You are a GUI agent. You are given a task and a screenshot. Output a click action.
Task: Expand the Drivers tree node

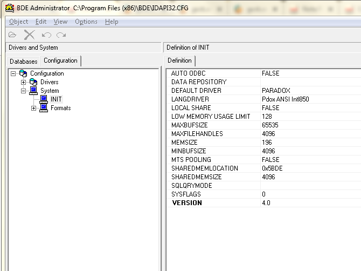point(23,82)
